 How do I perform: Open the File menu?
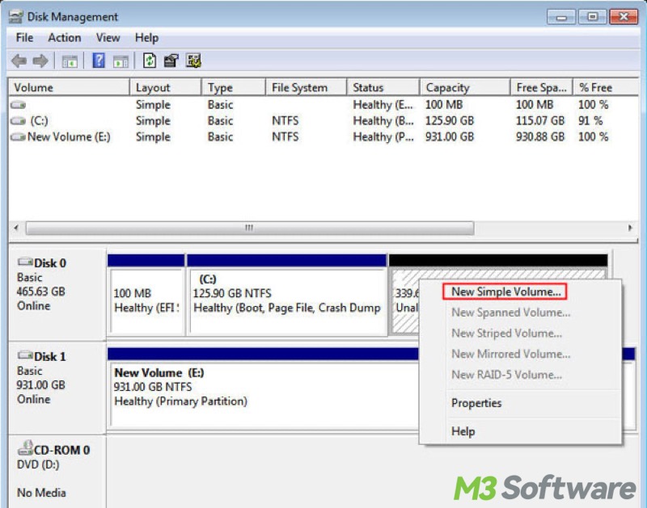coord(24,38)
